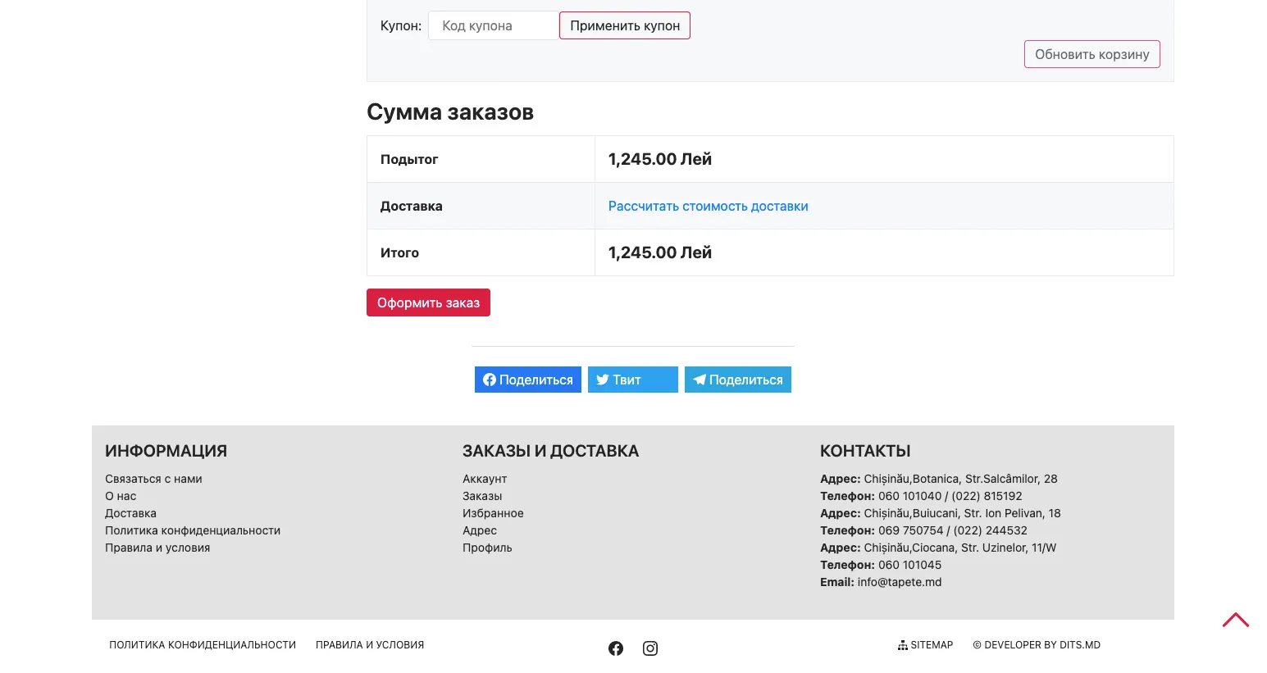Click Применить купон button
This screenshot has width=1267, height=673.
pyautogui.click(x=625, y=25)
